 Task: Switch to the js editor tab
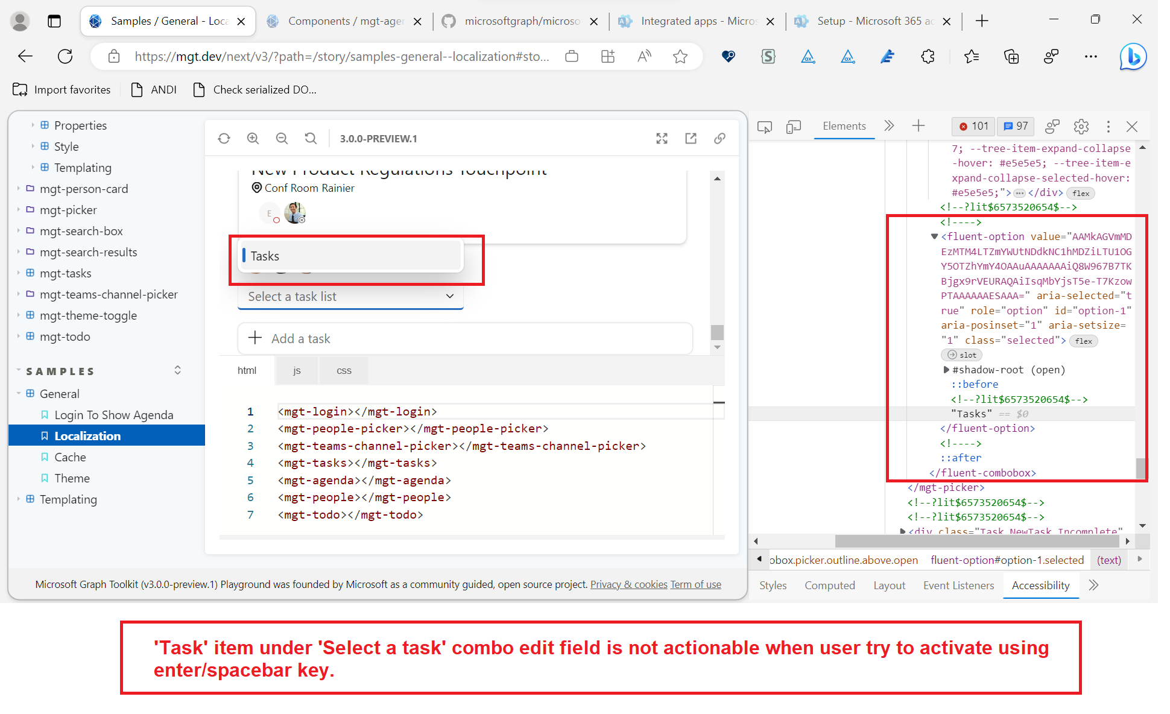[x=296, y=370]
